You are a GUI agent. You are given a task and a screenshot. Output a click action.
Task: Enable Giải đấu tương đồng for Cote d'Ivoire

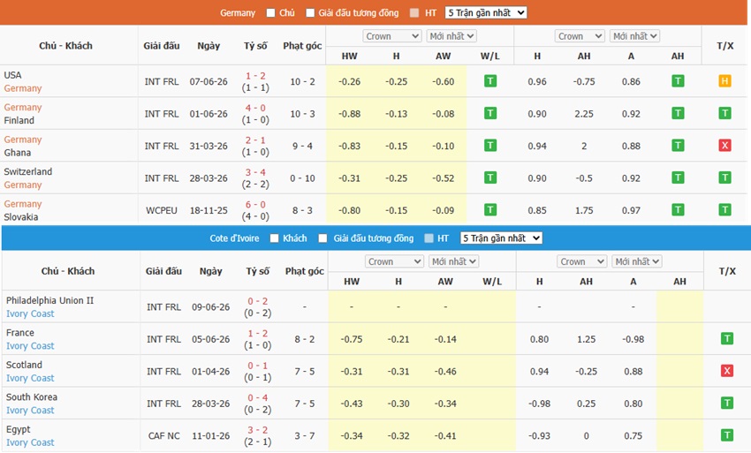point(322,238)
